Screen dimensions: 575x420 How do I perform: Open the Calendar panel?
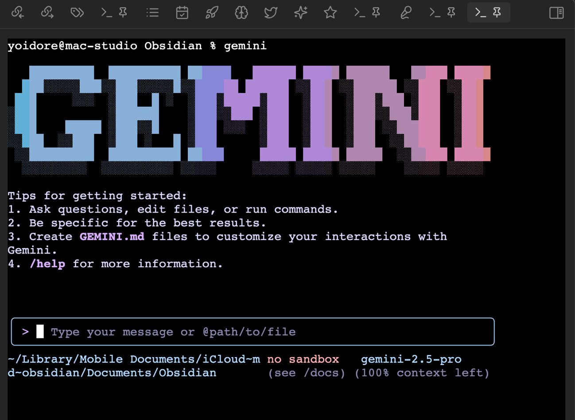click(x=182, y=12)
